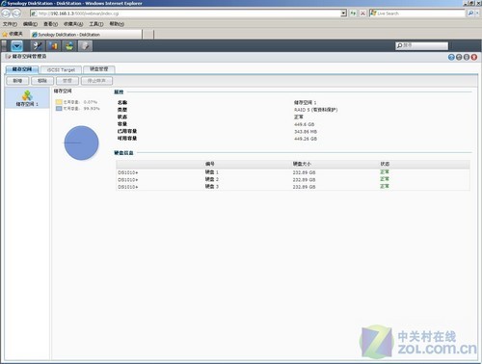Select the 硬盘 1 row cell
The image size is (482, 364).
pyautogui.click(x=212, y=172)
